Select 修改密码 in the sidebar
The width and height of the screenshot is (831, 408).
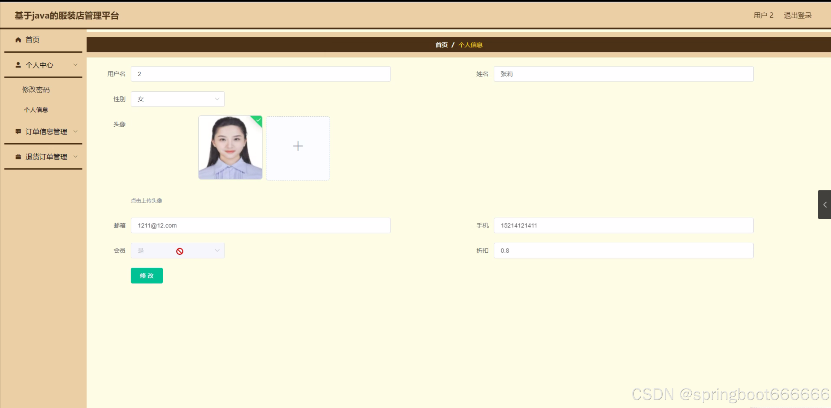pos(36,90)
